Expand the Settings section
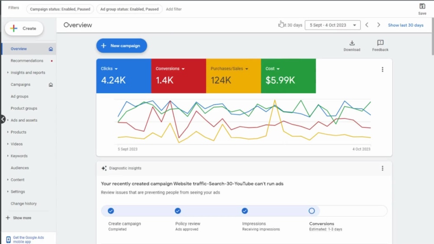This screenshot has height=244, width=434. tap(8, 192)
